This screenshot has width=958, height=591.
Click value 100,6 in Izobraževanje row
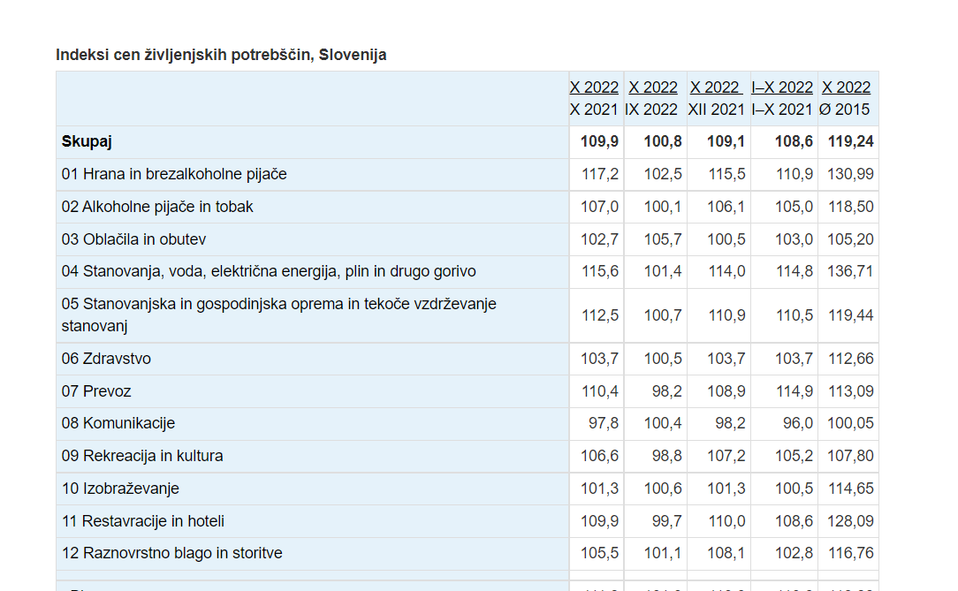(x=663, y=489)
